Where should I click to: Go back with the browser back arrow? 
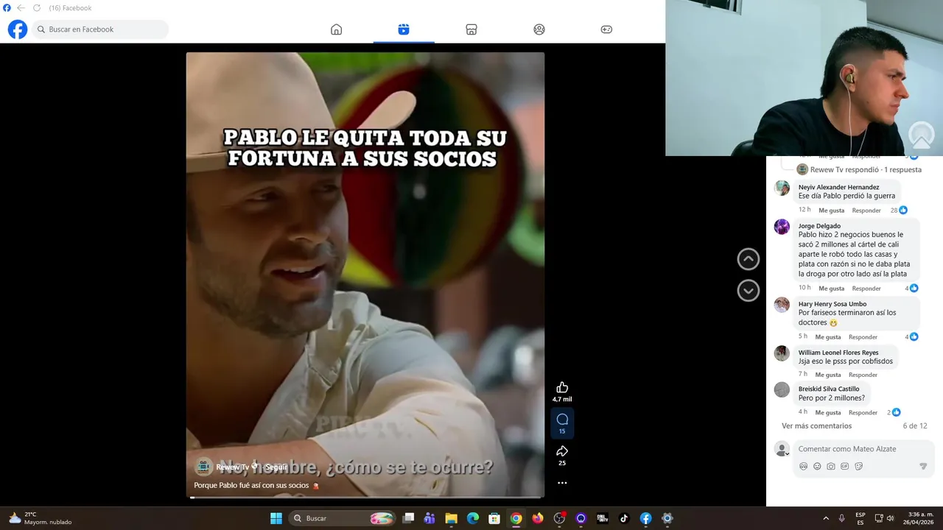tap(21, 8)
